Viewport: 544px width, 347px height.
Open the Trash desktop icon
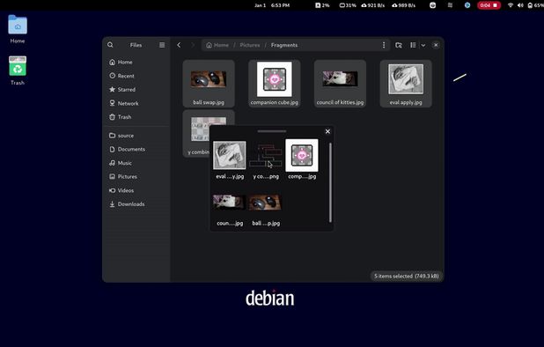(18, 66)
